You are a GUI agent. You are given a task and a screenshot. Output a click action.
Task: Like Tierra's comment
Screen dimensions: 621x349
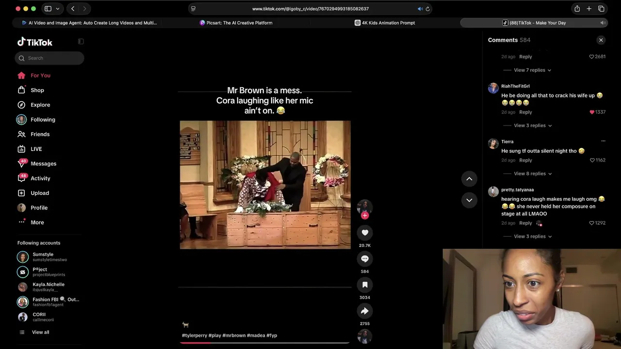coord(592,160)
